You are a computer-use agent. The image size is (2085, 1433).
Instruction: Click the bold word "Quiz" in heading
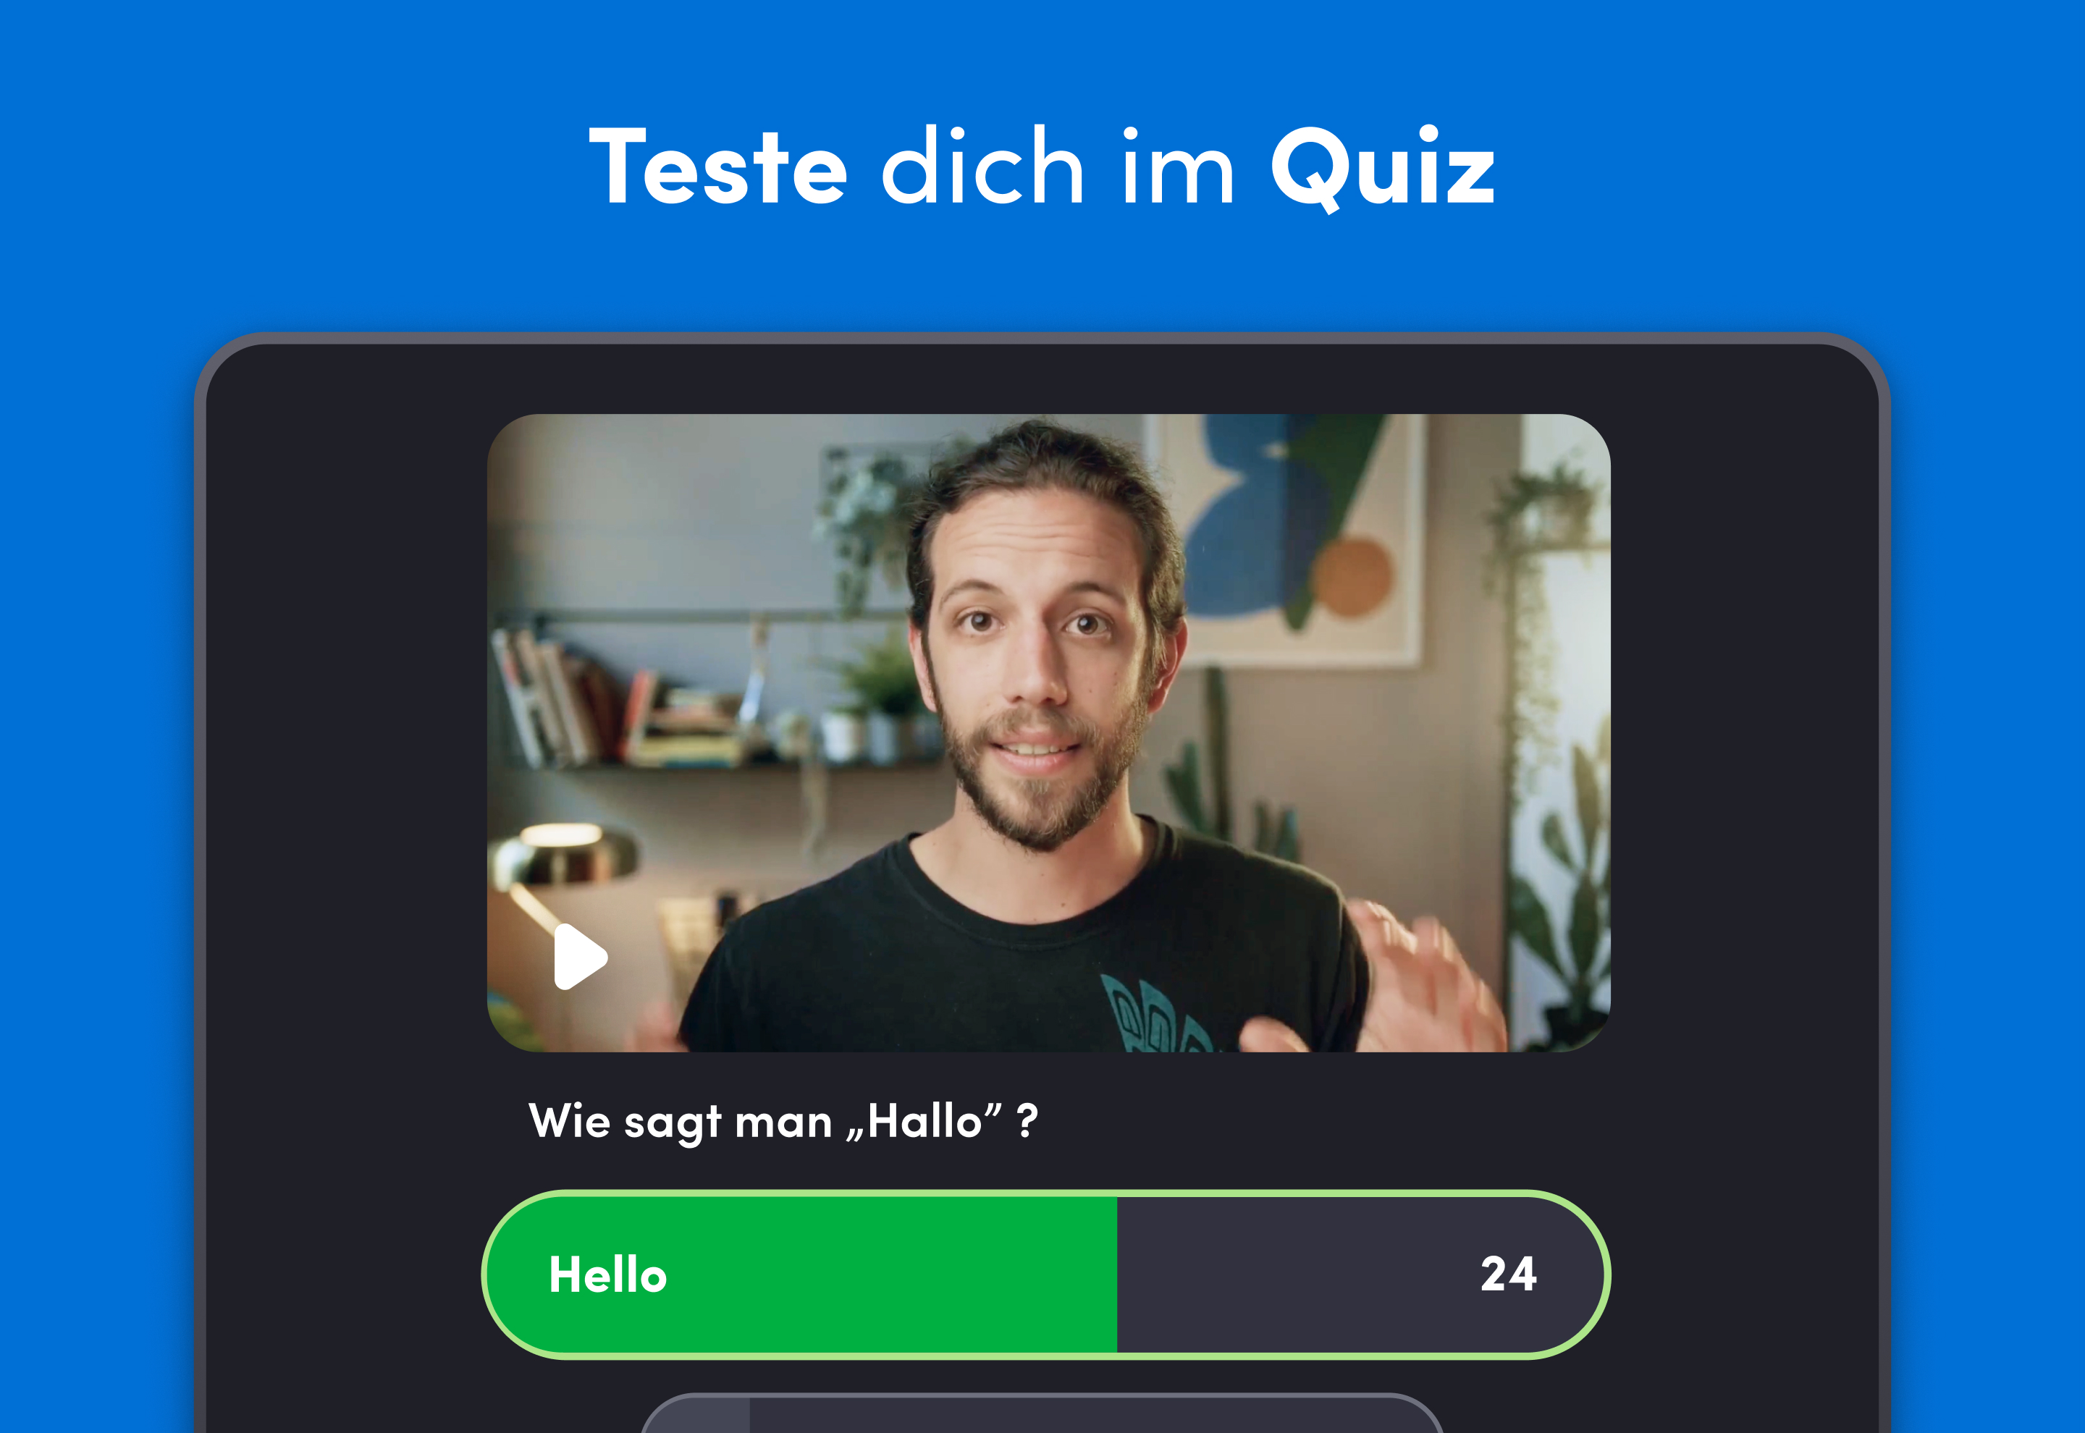click(1383, 168)
